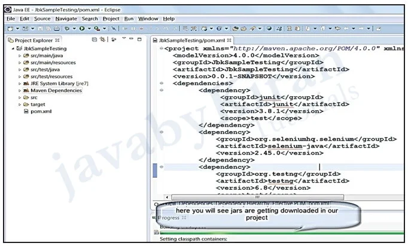Expand the Maven Dependencies node
The width and height of the screenshot is (408, 246).
click(x=20, y=91)
